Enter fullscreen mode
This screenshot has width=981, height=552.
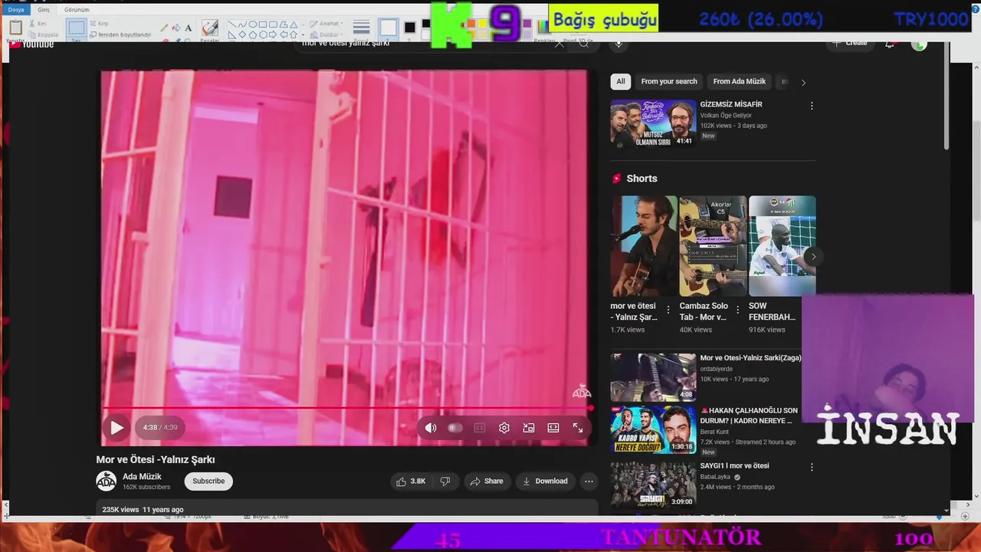point(578,428)
